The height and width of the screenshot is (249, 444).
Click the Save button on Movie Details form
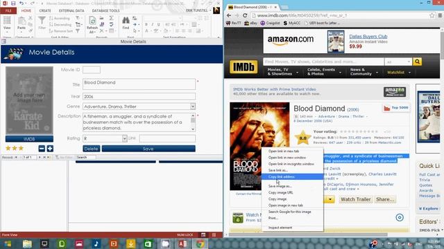(x=148, y=149)
